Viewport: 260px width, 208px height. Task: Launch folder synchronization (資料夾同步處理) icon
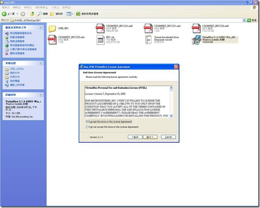[x=78, y=14]
